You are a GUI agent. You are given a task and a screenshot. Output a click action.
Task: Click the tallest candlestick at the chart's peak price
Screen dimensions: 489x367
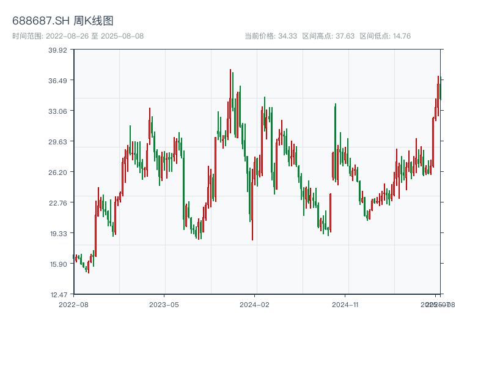[230, 101]
